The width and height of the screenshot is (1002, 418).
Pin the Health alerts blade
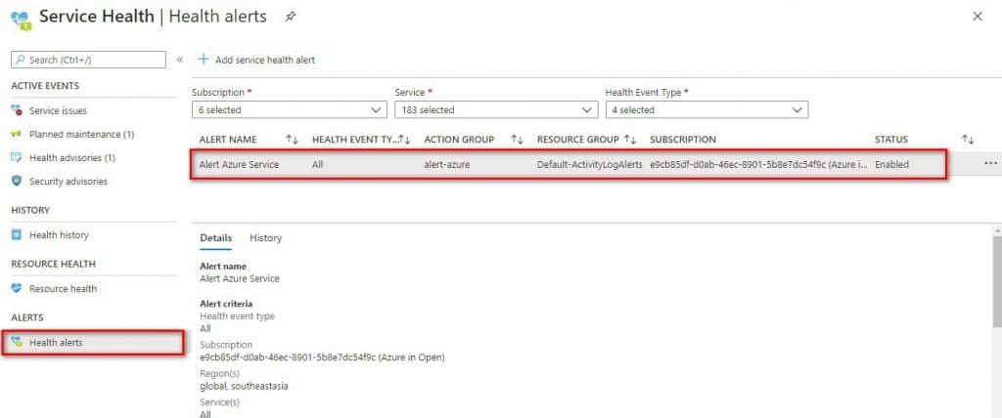pos(290,18)
